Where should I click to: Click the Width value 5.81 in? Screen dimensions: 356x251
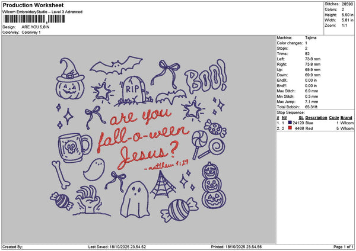347,20
